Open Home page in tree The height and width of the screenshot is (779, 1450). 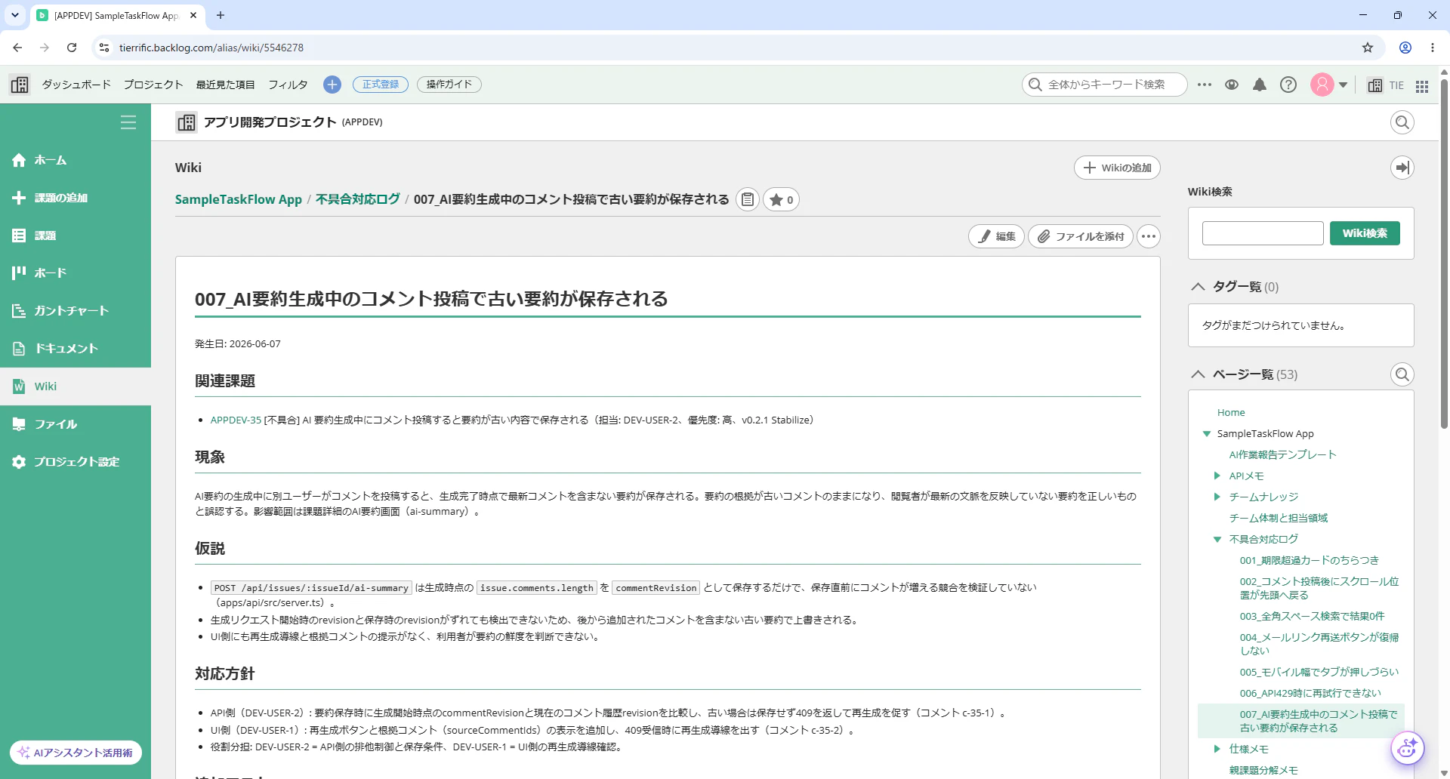[x=1231, y=413]
